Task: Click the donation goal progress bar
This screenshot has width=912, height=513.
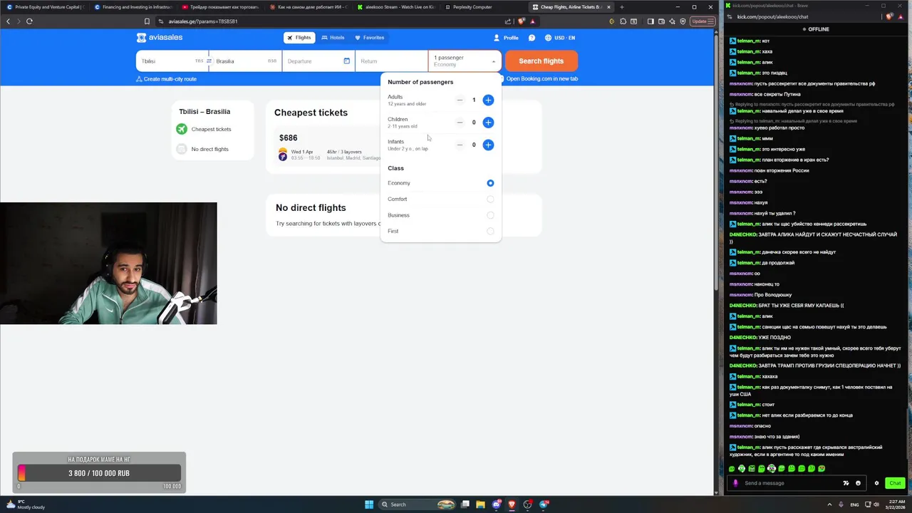Action: (x=99, y=473)
